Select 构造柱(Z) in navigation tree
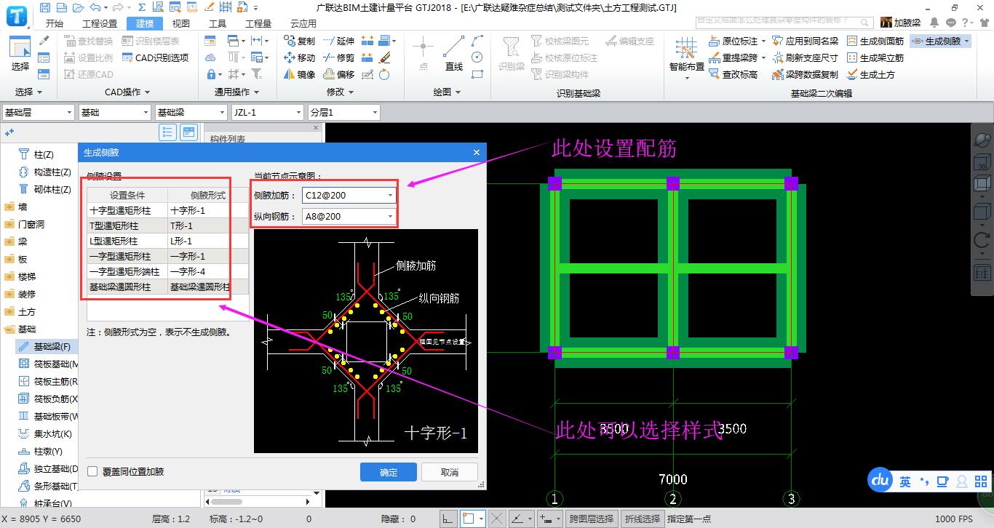 (x=46, y=172)
